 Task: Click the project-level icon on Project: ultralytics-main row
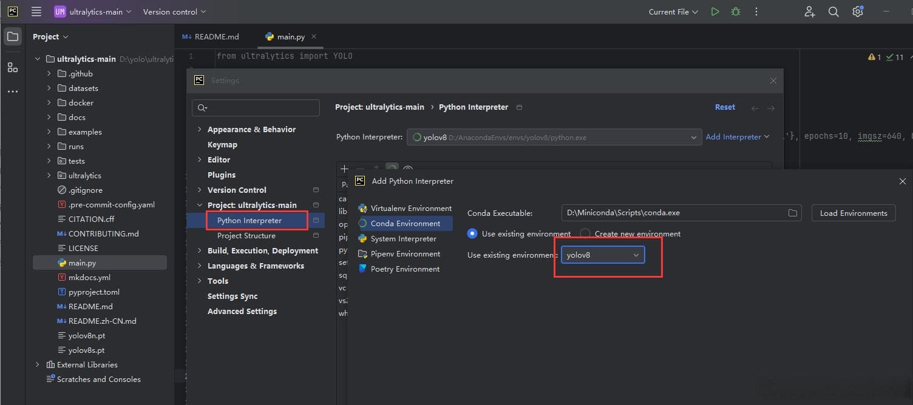(x=316, y=206)
